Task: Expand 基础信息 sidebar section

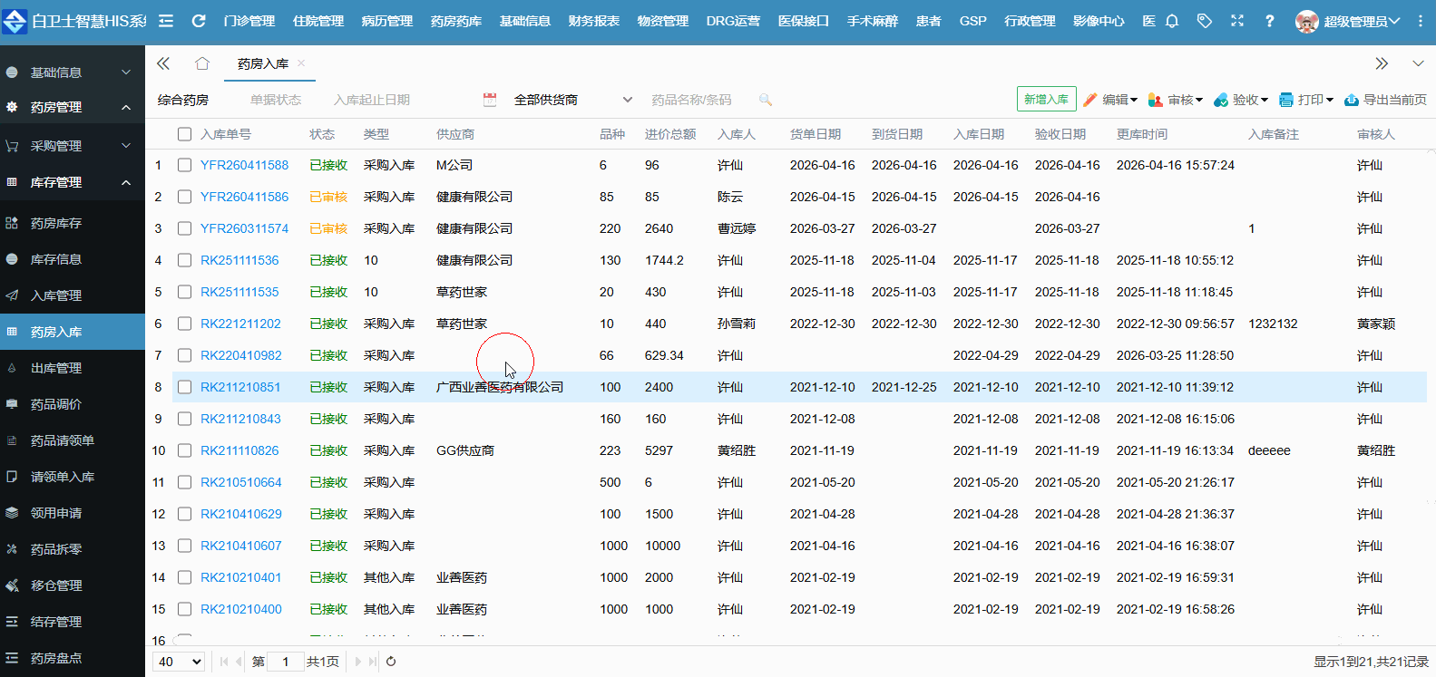Action: pyautogui.click(x=73, y=73)
